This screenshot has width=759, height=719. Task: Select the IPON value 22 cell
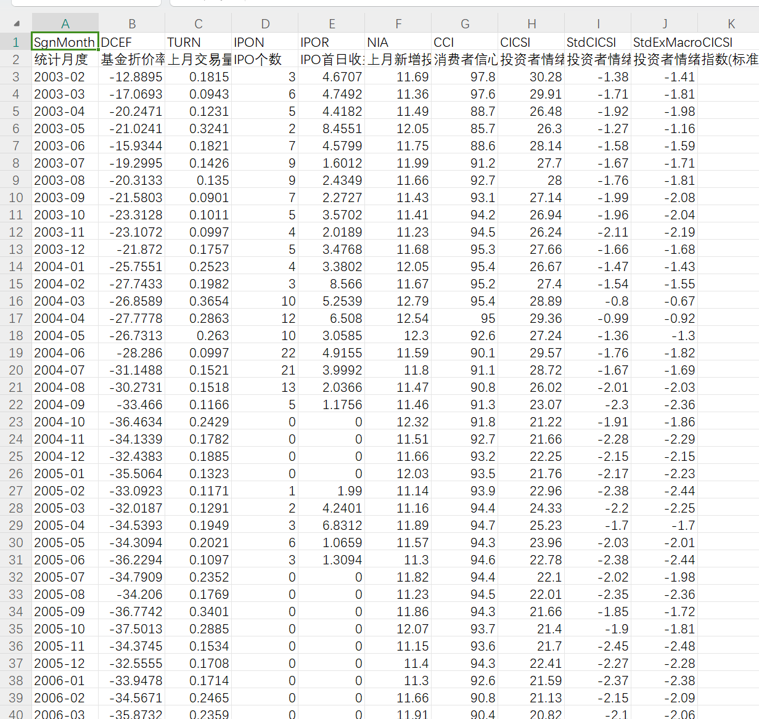tap(265, 353)
